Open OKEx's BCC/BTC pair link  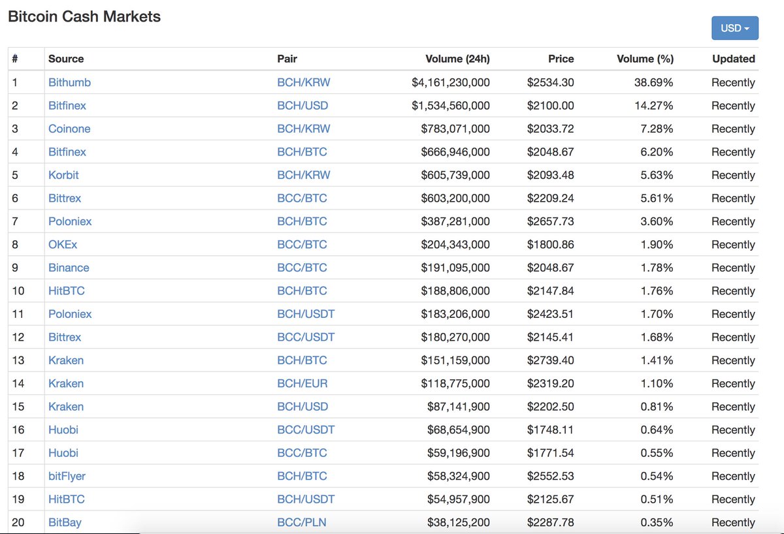click(x=302, y=244)
